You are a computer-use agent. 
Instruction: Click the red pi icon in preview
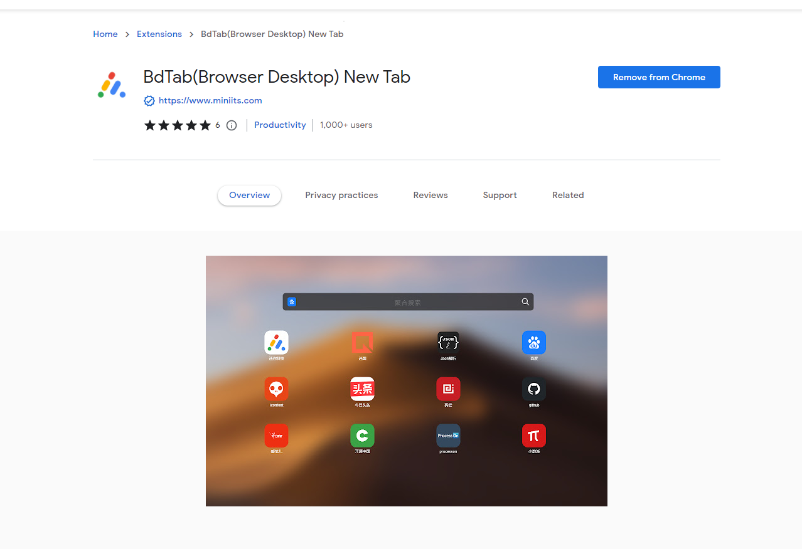pyautogui.click(x=534, y=436)
